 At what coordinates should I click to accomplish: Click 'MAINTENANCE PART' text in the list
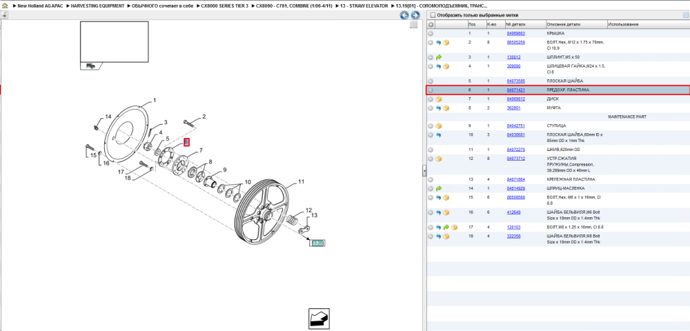click(x=627, y=117)
